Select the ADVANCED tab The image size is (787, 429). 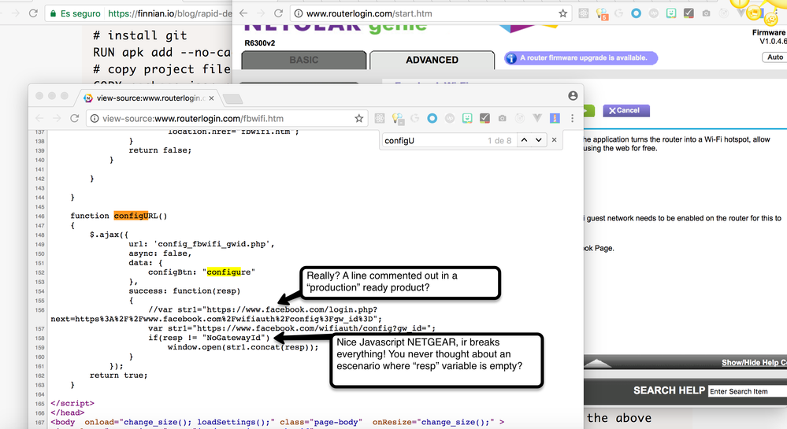pos(432,60)
